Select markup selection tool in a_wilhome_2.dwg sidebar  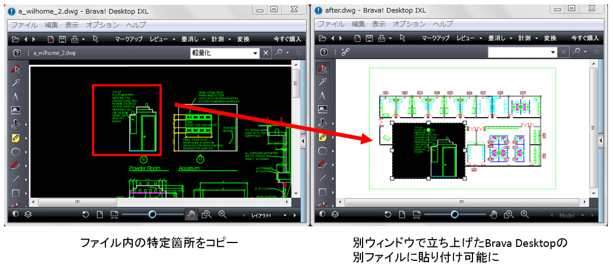(x=15, y=69)
